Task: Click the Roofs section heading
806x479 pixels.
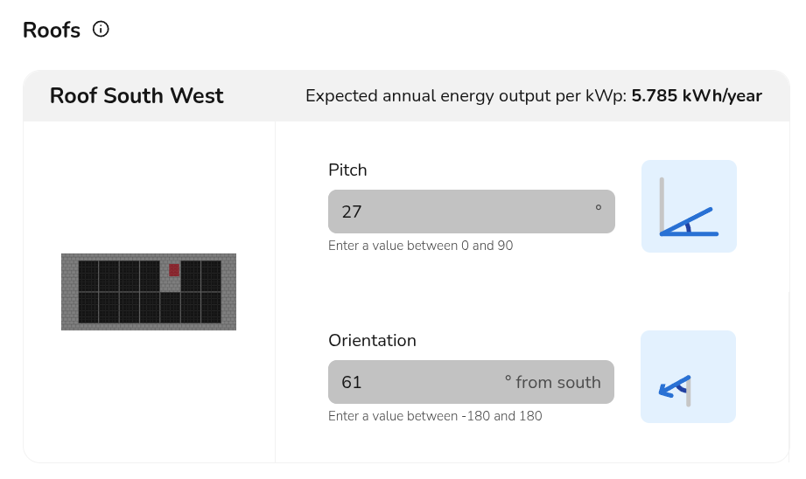Action: coord(52,31)
